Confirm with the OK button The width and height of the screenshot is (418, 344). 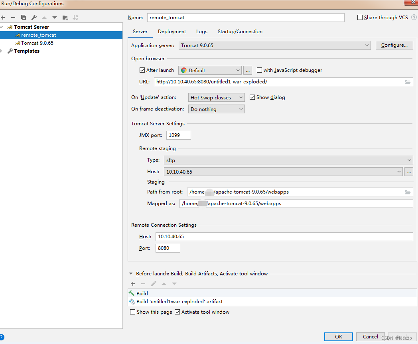point(339,337)
